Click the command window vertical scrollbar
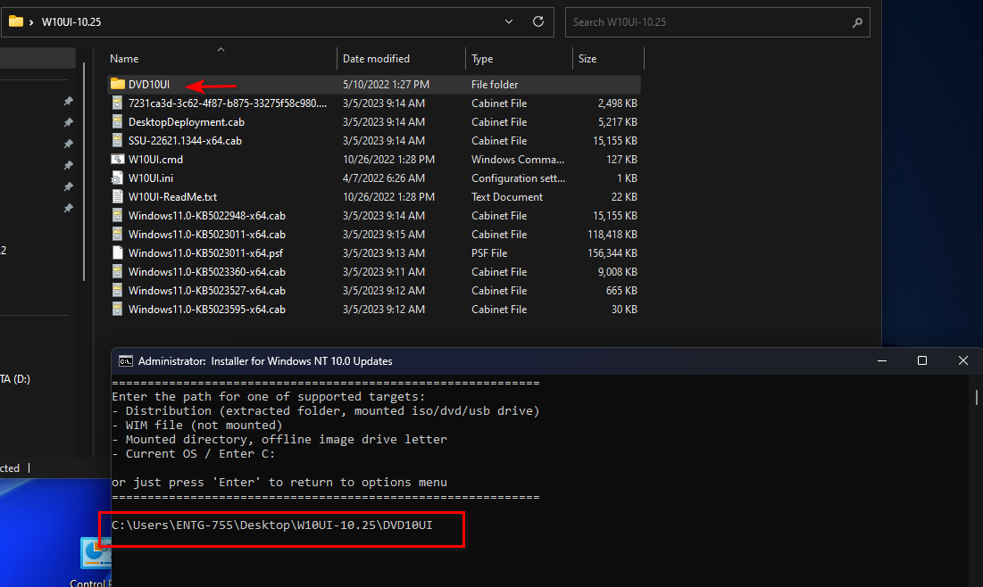This screenshot has width=983, height=587. click(x=976, y=397)
